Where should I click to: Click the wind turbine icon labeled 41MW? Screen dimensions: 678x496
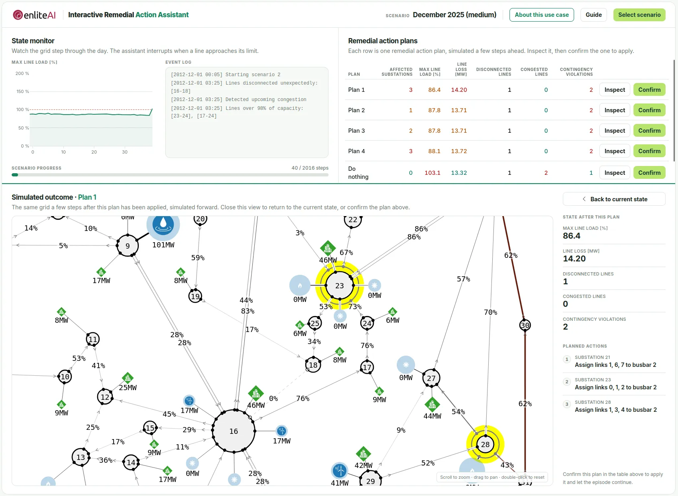339,470
